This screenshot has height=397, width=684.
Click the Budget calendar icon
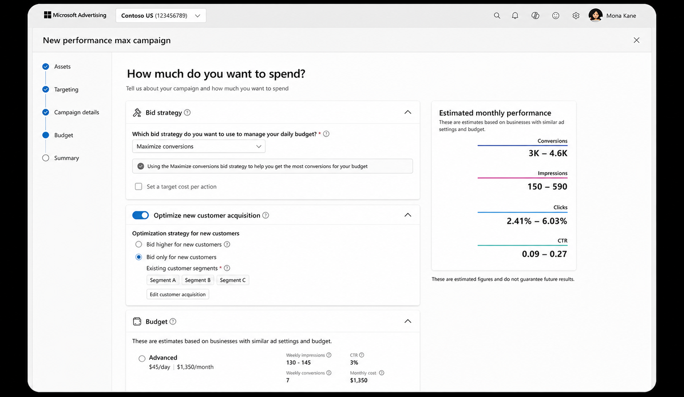137,321
